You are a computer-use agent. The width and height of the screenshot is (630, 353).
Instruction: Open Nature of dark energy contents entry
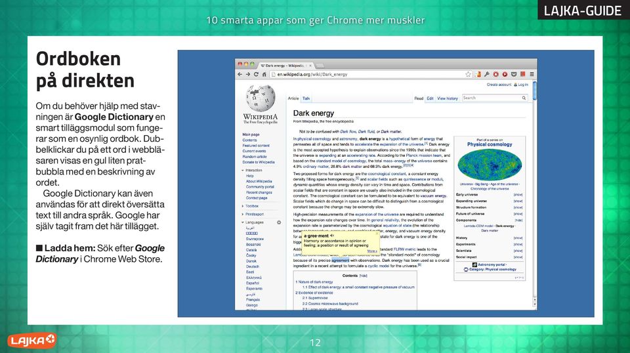click(x=314, y=282)
